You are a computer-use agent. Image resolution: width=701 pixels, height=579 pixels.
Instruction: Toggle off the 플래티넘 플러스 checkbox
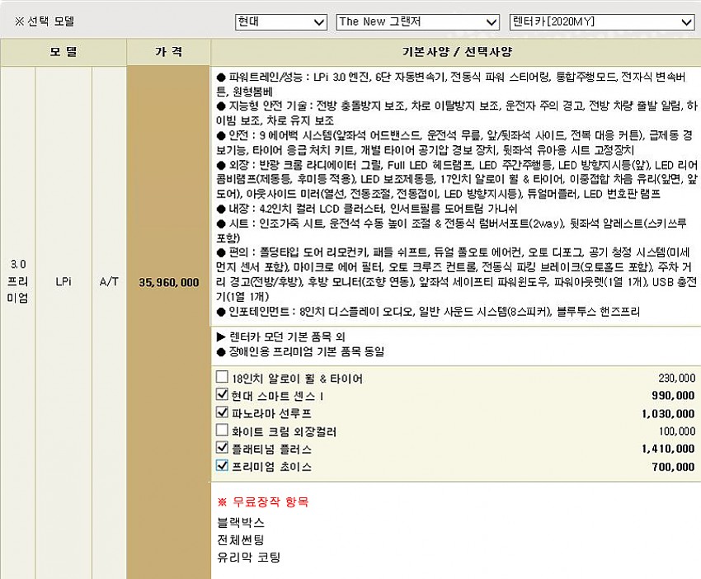pos(221,448)
